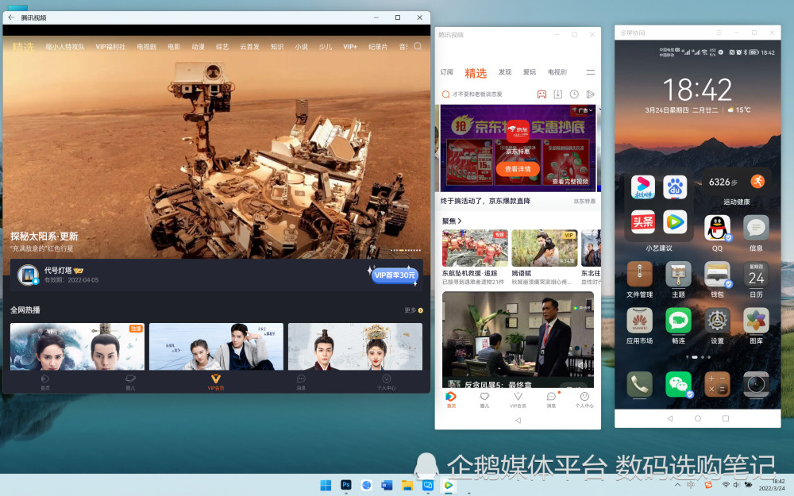This screenshot has width=794, height=496.
Task: Open the hamburger channel menu in small window
Action: [x=591, y=72]
